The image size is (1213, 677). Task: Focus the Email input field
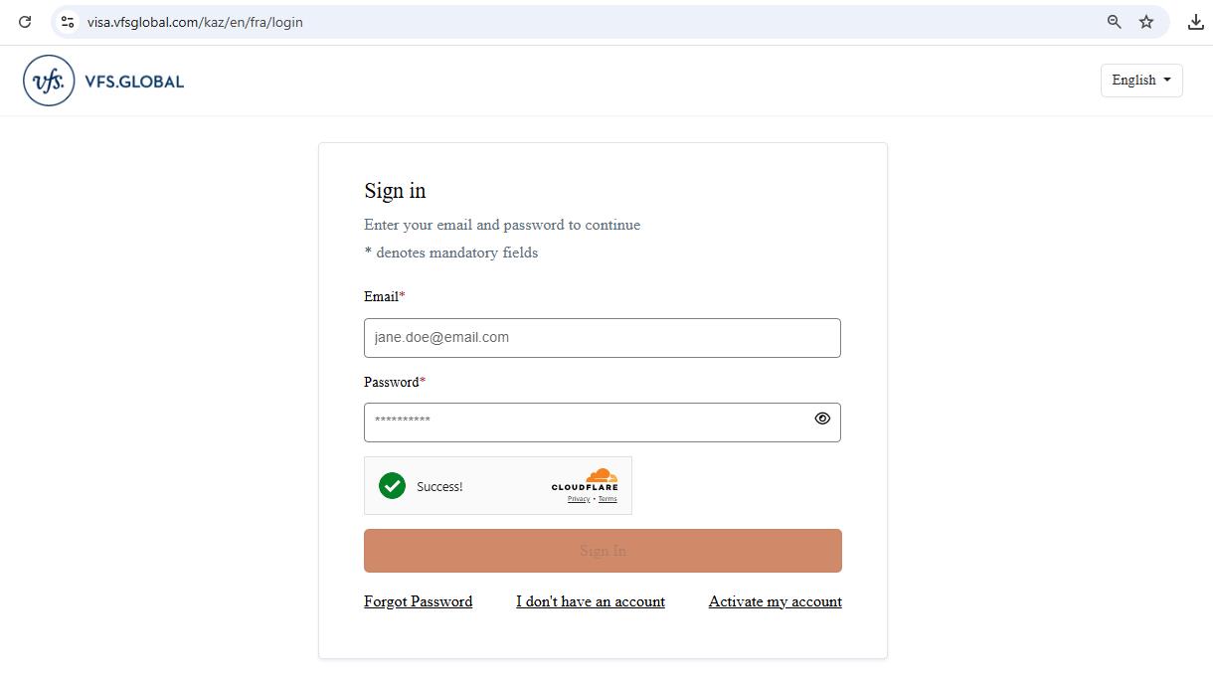[602, 338]
